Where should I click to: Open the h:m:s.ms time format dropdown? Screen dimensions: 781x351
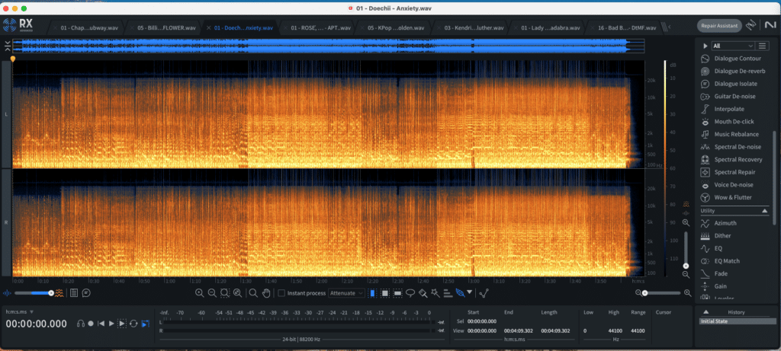[x=19, y=311]
